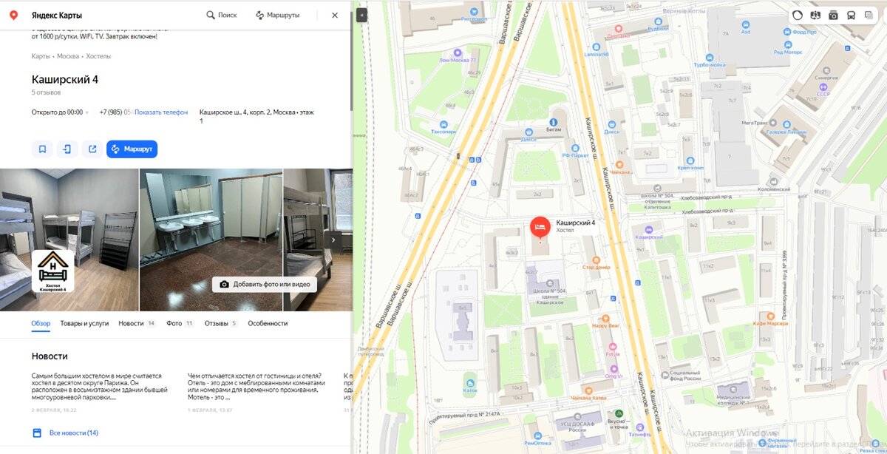Click the blue Маршрут button
This screenshot has height=454, width=887.
tap(132, 149)
